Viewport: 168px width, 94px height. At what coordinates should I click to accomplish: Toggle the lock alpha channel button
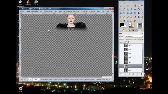[x=128, y=42]
